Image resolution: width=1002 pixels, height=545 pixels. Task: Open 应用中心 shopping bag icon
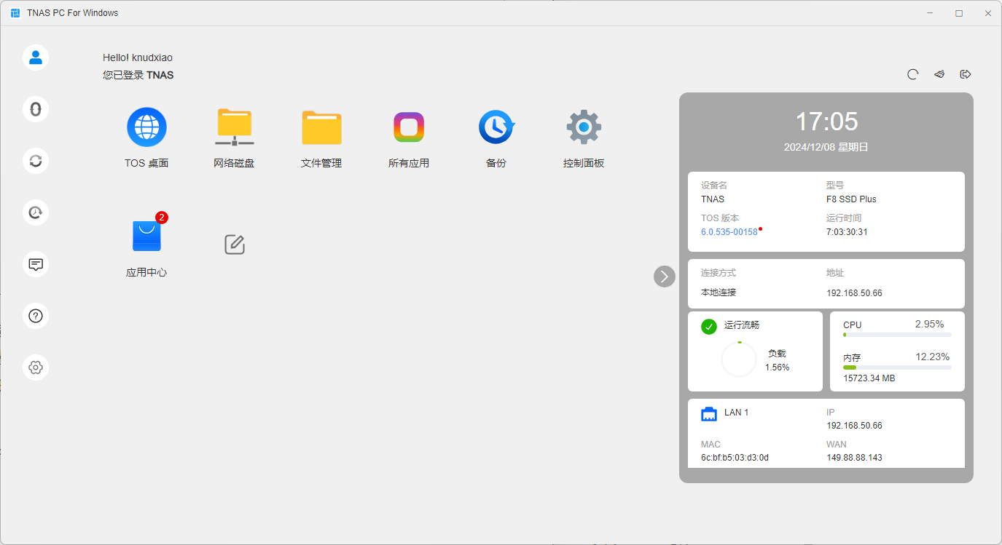(146, 236)
